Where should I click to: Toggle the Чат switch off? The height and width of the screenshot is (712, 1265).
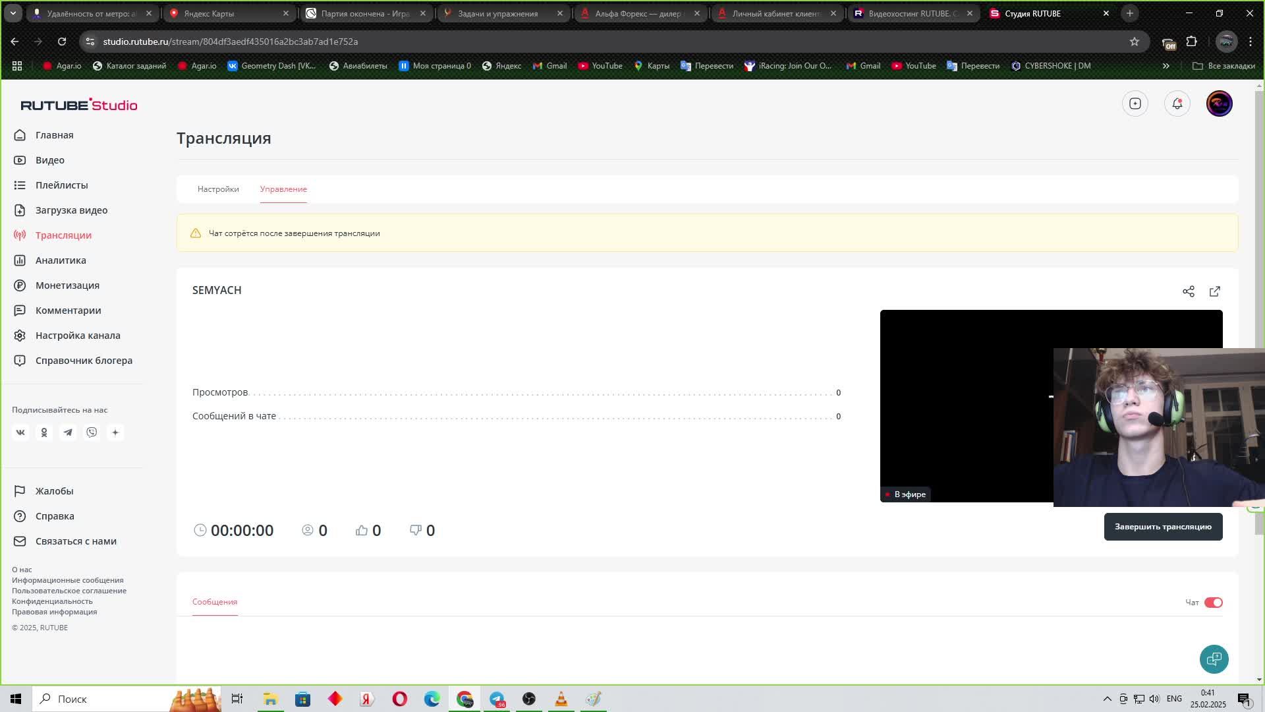click(x=1213, y=603)
